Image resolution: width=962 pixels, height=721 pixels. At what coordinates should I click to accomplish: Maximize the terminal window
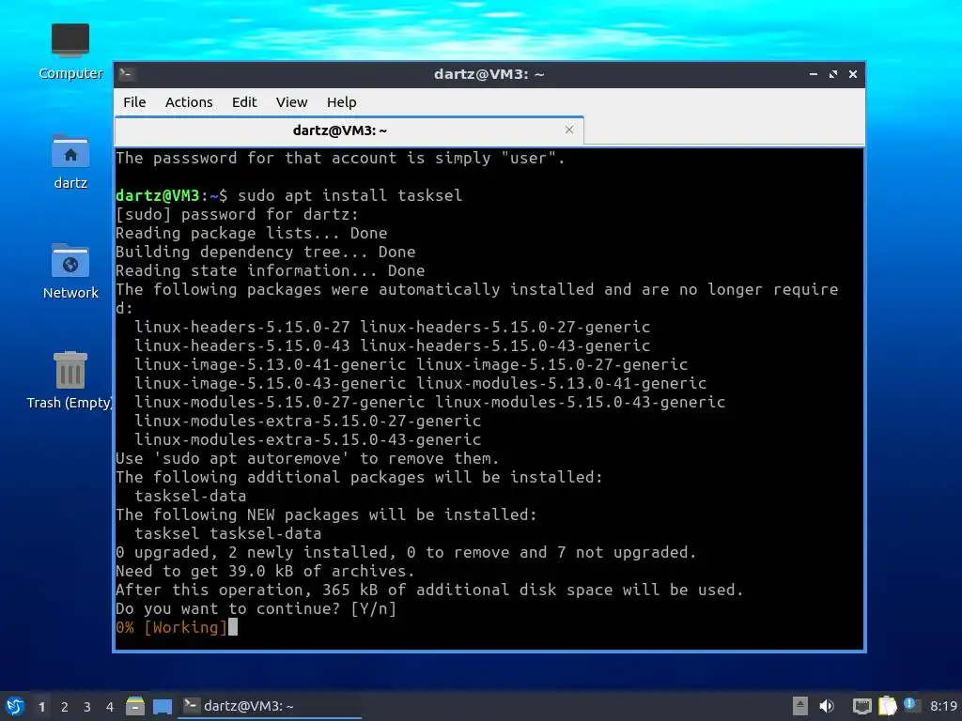point(833,74)
